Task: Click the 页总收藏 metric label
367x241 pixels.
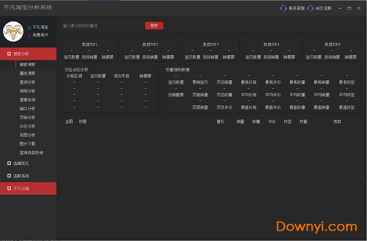Action: point(224,95)
